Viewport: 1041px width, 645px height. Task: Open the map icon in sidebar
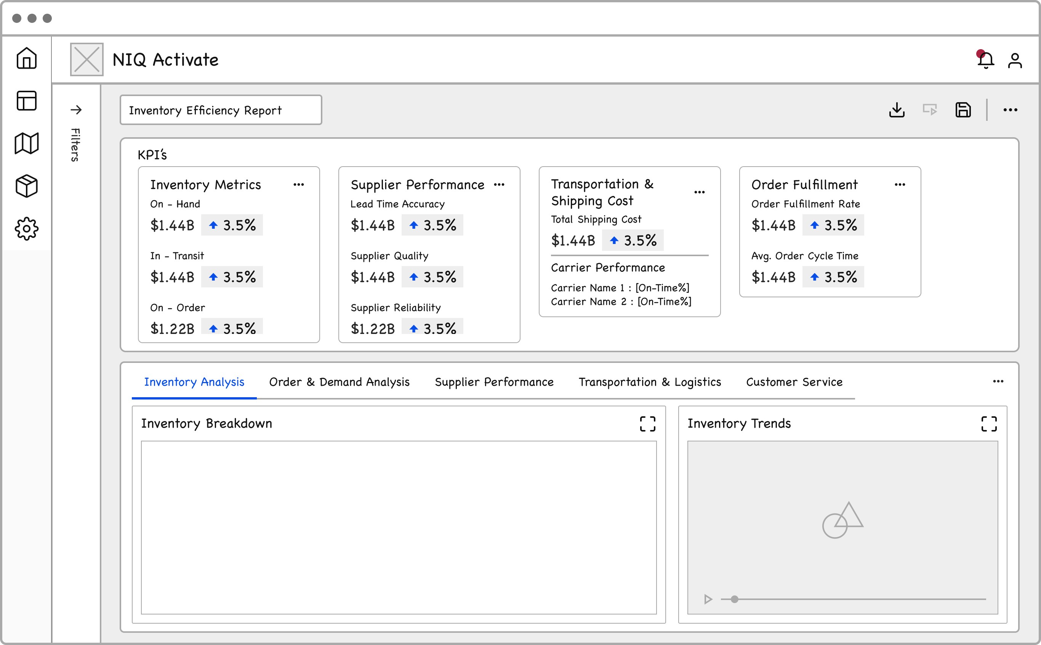click(26, 143)
